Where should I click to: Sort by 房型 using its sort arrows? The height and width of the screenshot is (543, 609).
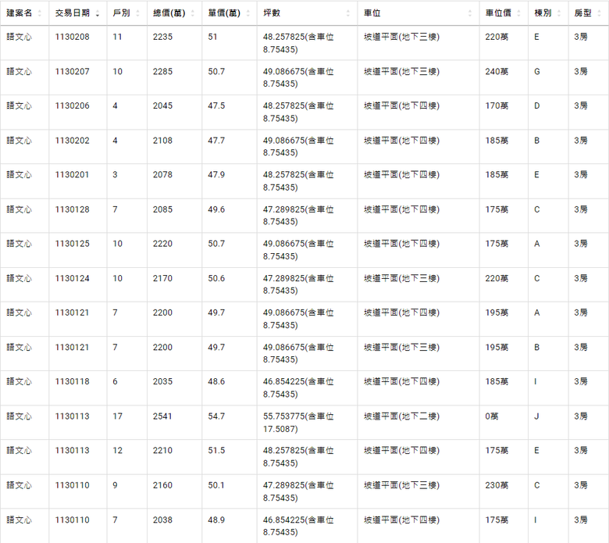(x=599, y=13)
